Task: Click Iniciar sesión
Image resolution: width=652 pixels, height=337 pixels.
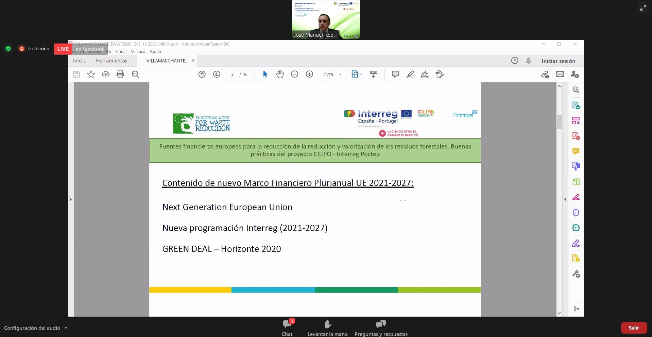Action: (x=558, y=61)
